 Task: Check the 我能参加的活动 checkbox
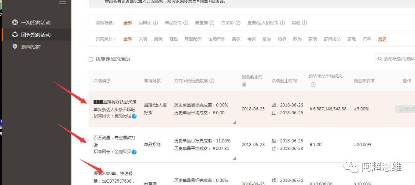[91, 59]
